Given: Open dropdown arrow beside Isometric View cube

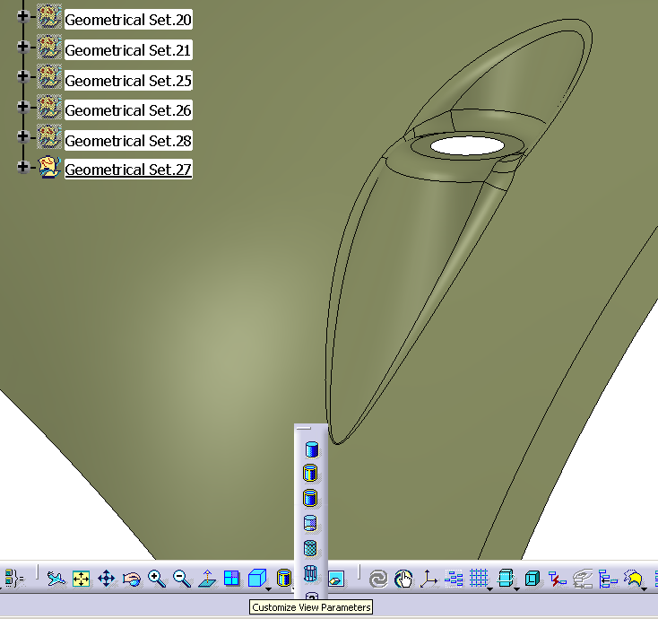Looking at the screenshot, I should 268,588.
